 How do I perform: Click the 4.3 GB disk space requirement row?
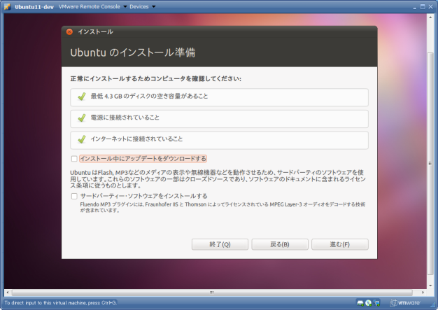pyautogui.click(x=219, y=97)
